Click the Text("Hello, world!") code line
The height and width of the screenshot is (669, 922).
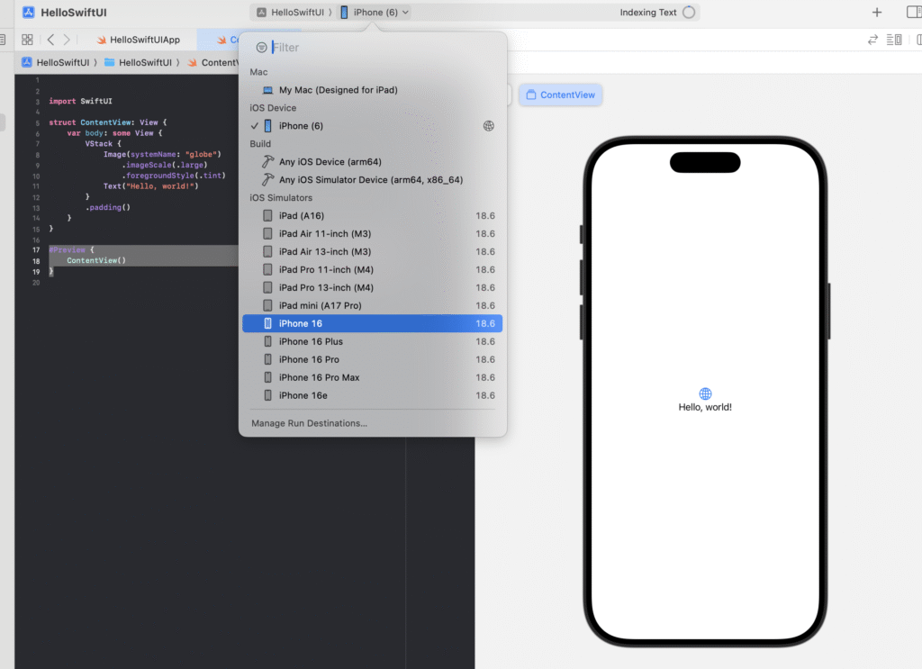(151, 185)
